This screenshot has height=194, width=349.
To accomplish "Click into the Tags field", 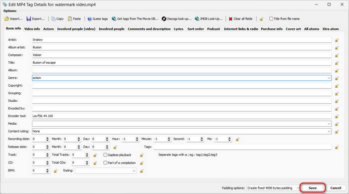I will click(x=242, y=147).
